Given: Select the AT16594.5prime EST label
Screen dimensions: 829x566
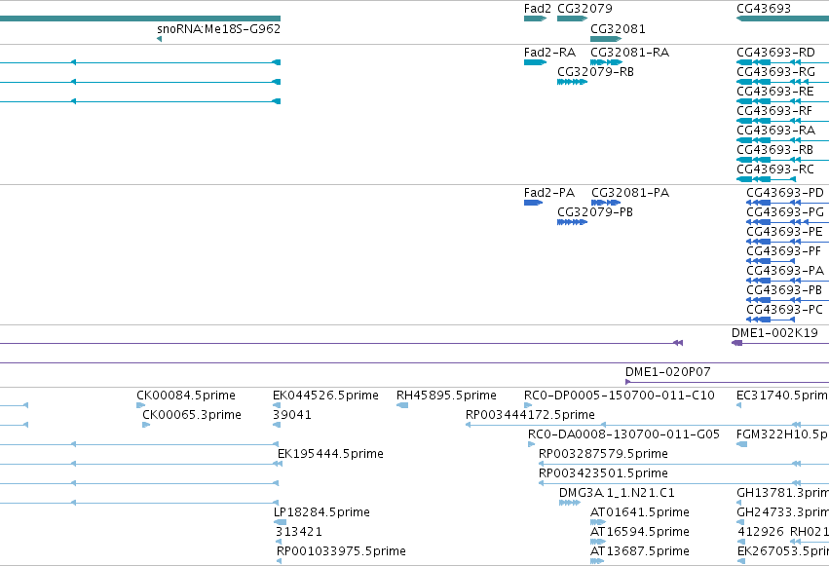Looking at the screenshot, I should 640,532.
